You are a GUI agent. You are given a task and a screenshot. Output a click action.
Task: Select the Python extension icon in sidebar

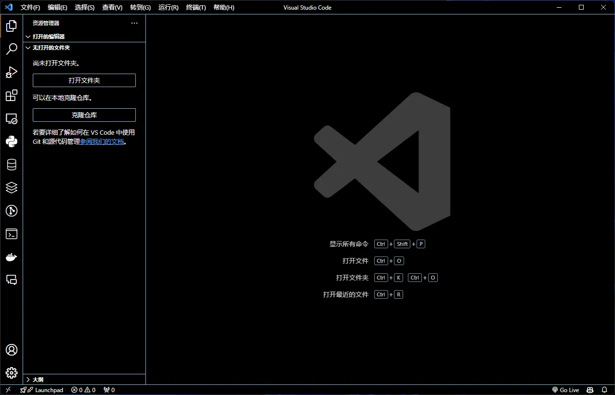pos(12,141)
